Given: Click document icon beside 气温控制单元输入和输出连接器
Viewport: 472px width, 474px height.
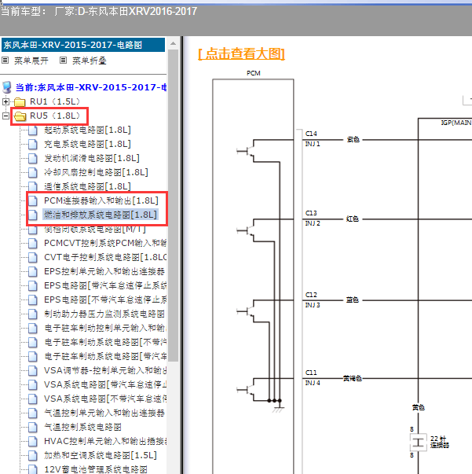Looking at the screenshot, I should tap(33, 413).
